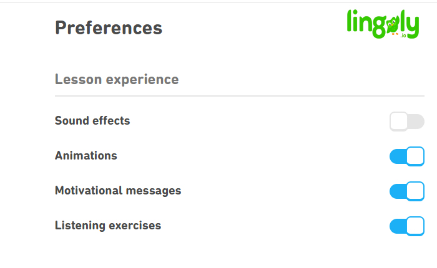The height and width of the screenshot is (268, 437).
Task: Click the Sound effects label text
Action: pos(92,121)
